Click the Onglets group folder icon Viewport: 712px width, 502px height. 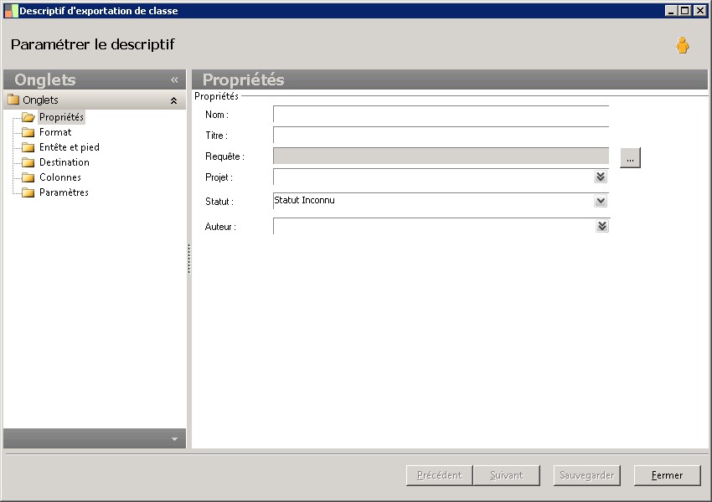[13, 100]
